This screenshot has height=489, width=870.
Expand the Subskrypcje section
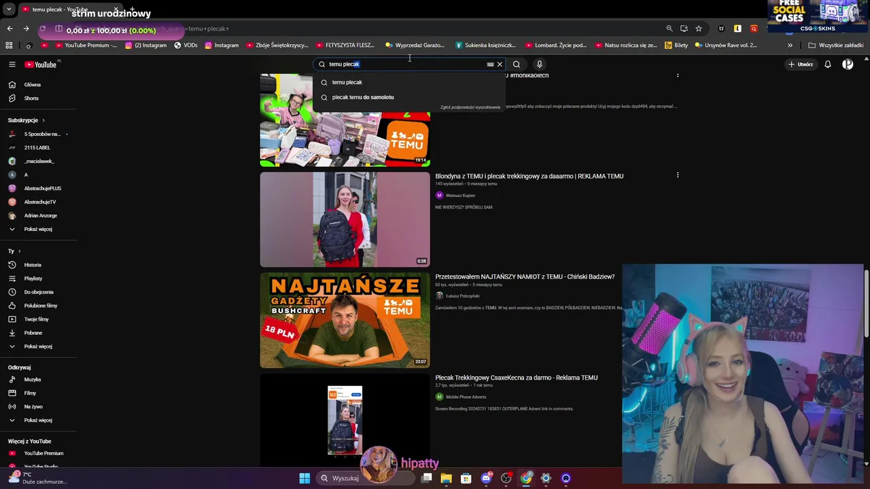click(x=27, y=120)
